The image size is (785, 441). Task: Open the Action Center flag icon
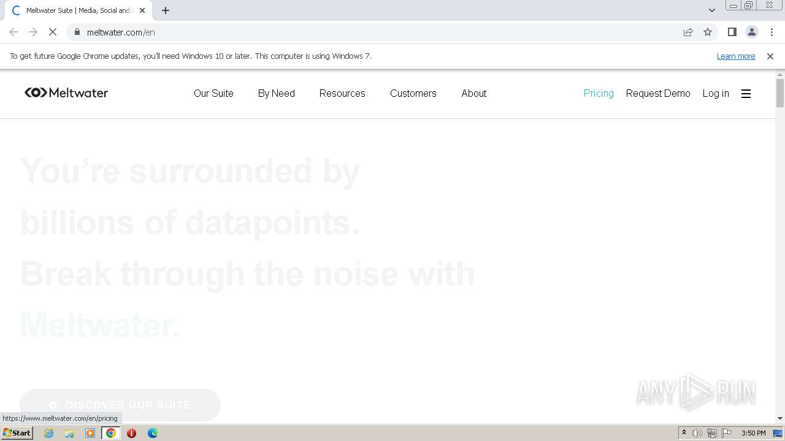coord(727,433)
